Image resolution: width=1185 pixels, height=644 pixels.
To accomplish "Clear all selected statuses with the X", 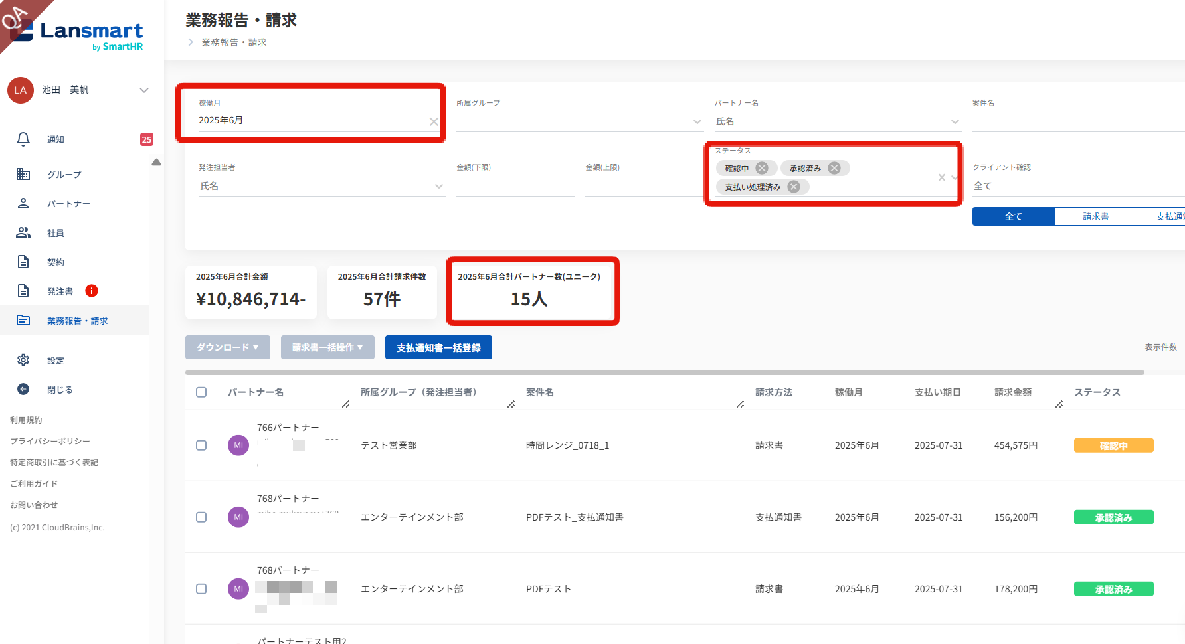I will (x=942, y=177).
